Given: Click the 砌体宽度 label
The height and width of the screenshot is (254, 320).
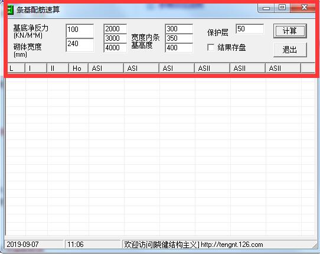Looking at the screenshot, I should point(28,47).
